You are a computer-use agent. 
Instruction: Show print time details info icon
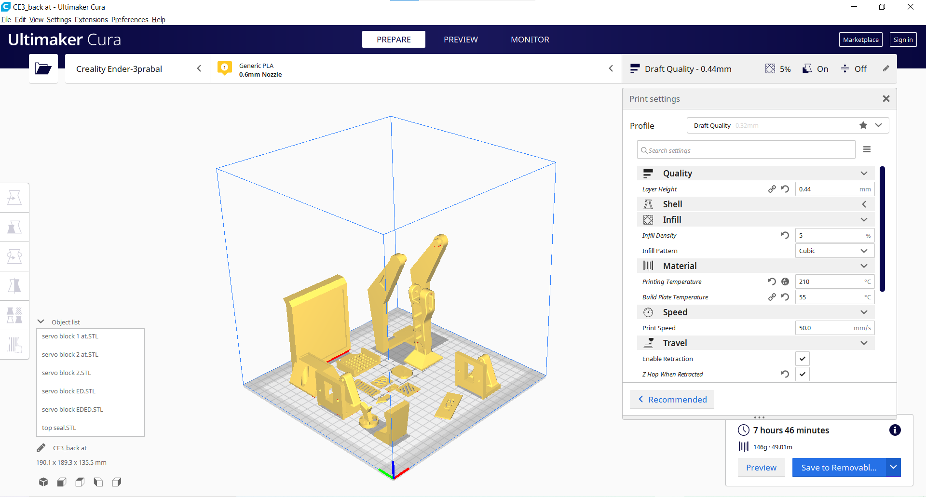[895, 430]
